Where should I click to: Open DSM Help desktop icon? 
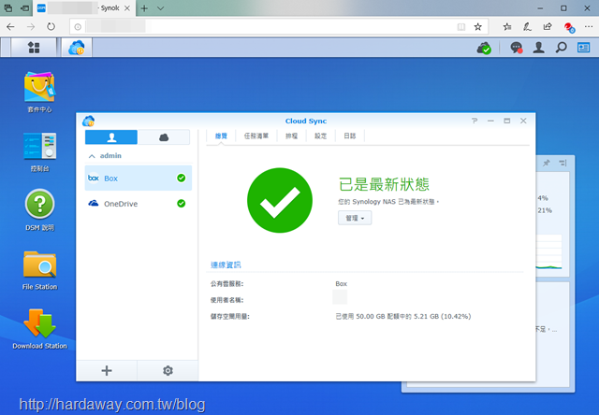point(39,210)
